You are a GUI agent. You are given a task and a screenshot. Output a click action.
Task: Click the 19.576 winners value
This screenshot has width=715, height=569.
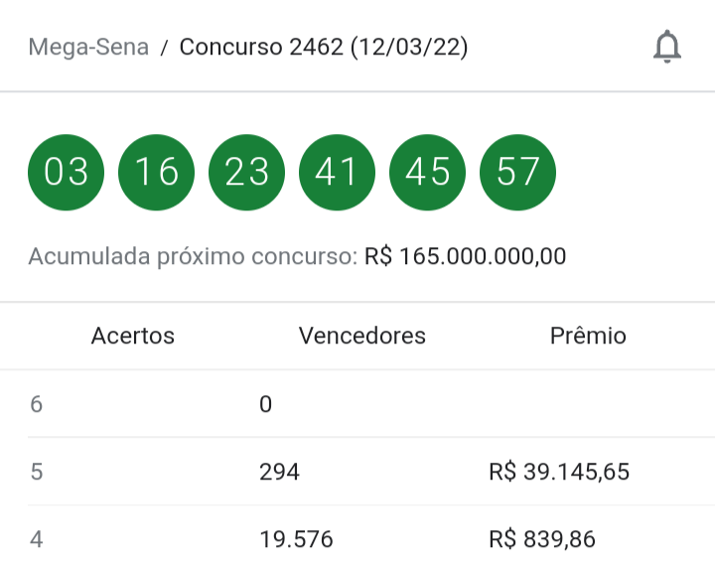click(x=296, y=539)
